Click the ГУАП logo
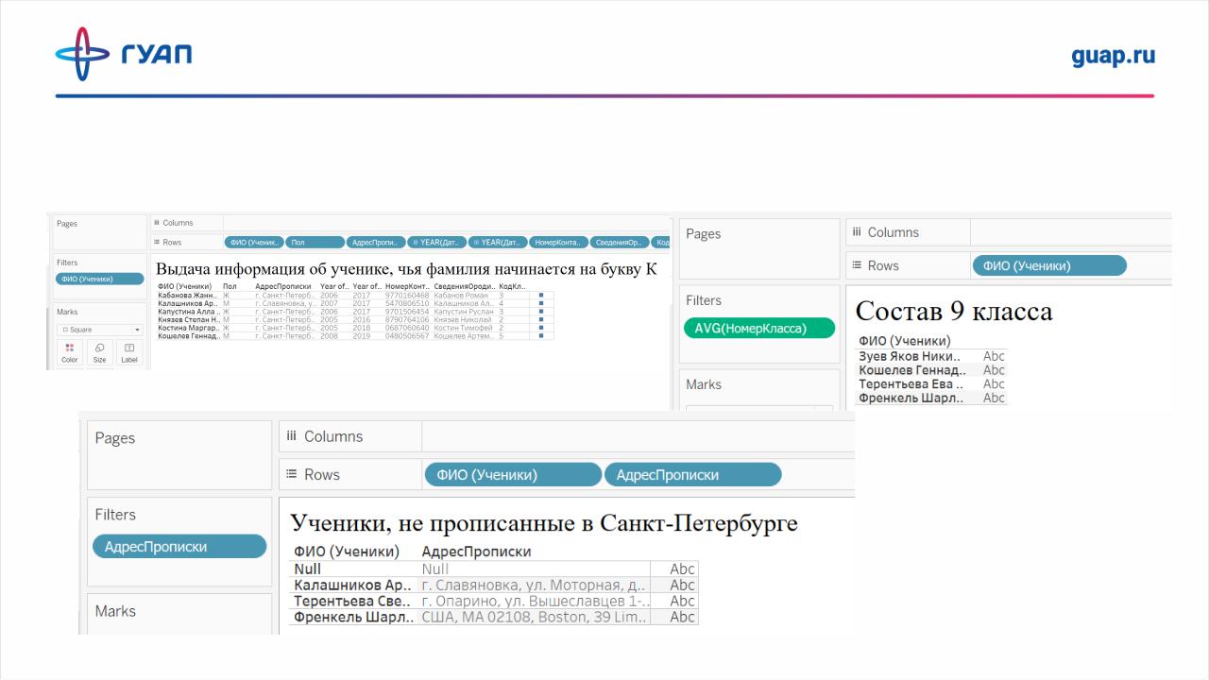Image resolution: width=1209 pixels, height=680 pixels. click(124, 54)
